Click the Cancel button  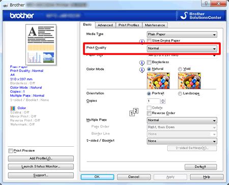coord(134,177)
